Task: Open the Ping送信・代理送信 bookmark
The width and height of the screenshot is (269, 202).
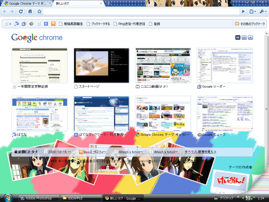Action: [x=129, y=24]
